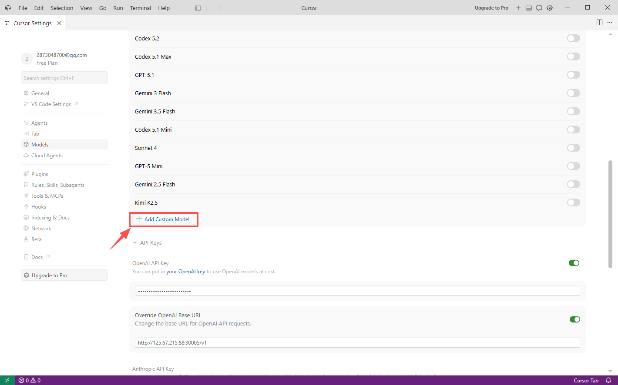Click the remote connection icon in status bar
The width and height of the screenshot is (618, 385).
(x=7, y=380)
